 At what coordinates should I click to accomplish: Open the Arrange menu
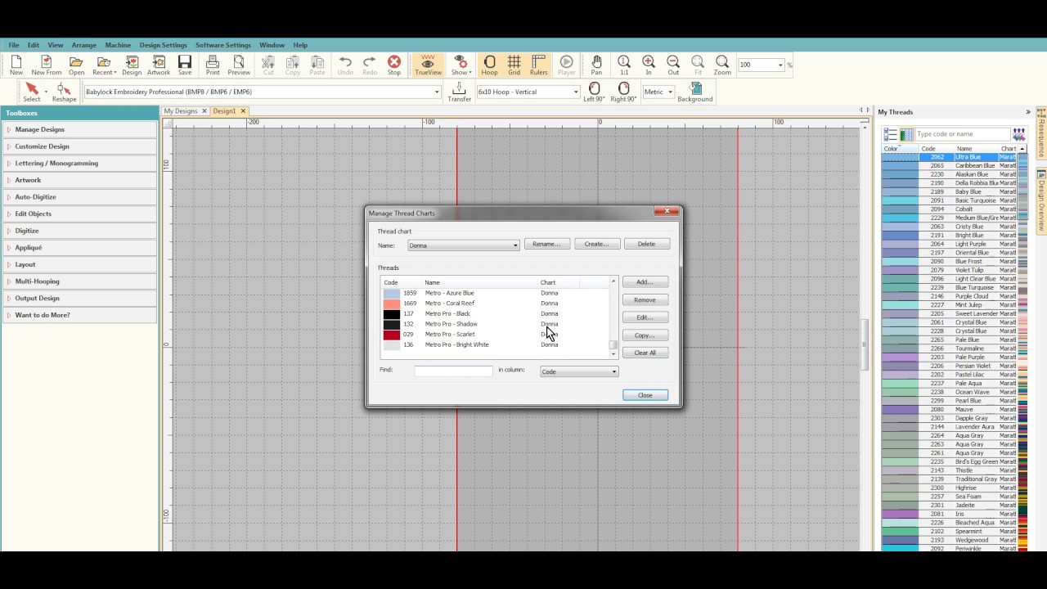tap(83, 45)
